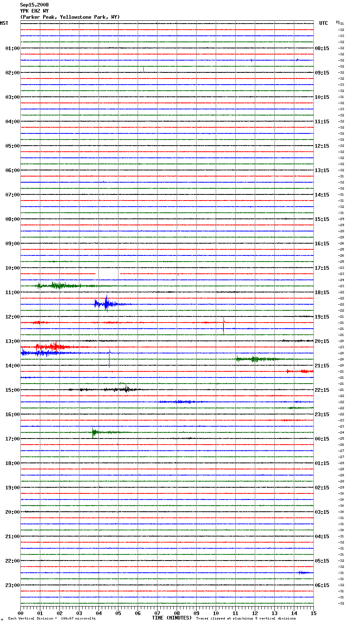This screenshot has width=346, height=624.
Task: Click the 20:00 MST time label
Action: pos(12,512)
